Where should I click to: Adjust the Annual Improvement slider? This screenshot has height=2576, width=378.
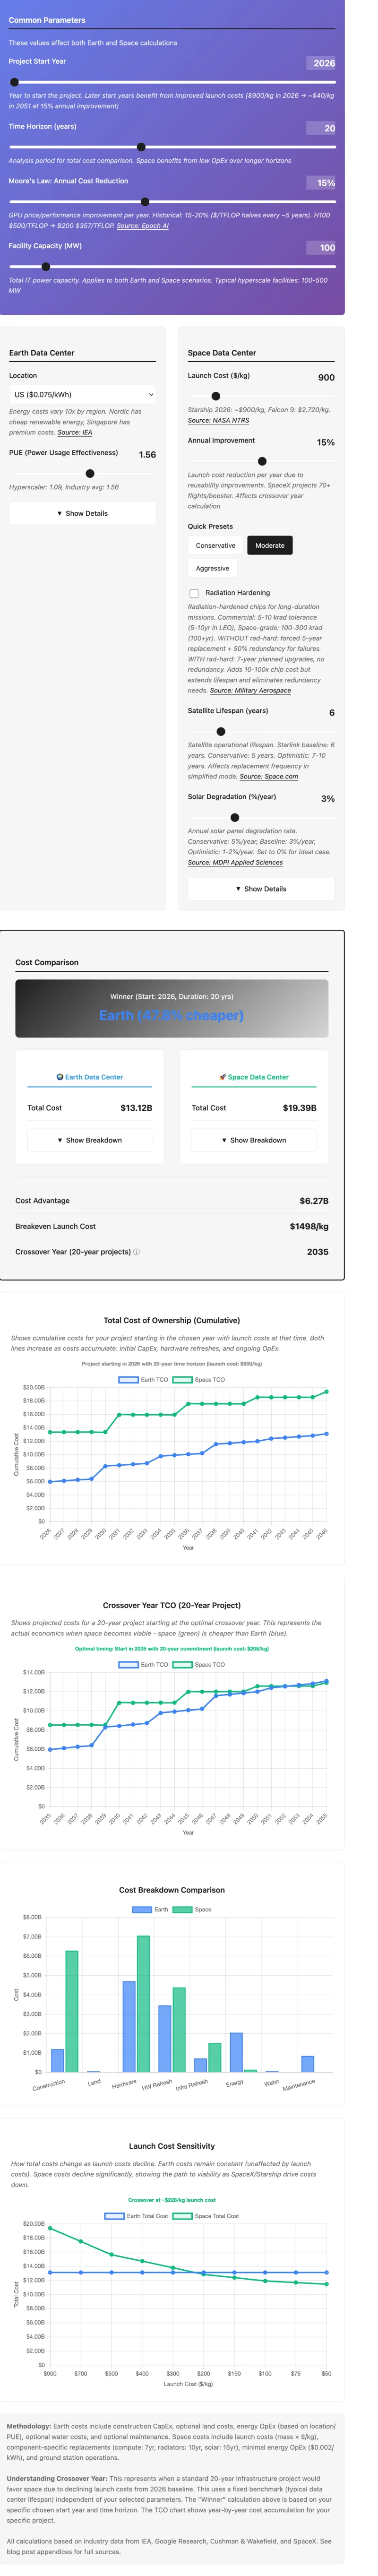261,462
